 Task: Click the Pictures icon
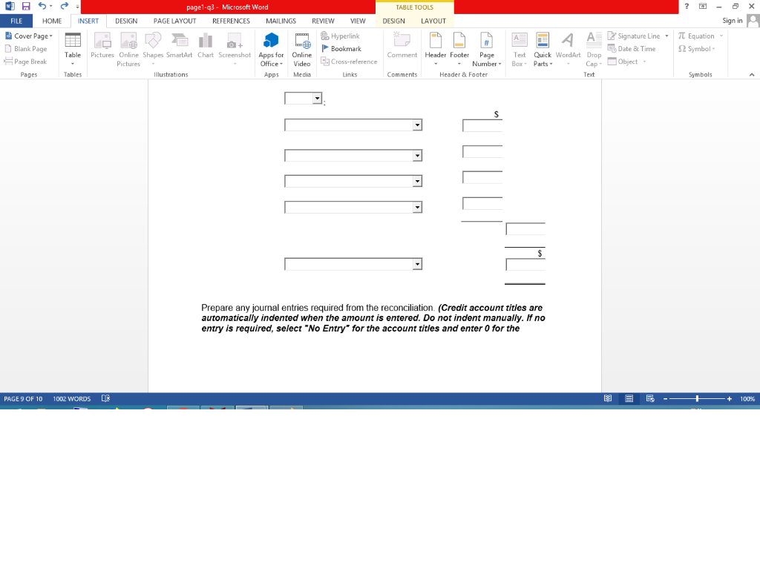tap(102, 46)
